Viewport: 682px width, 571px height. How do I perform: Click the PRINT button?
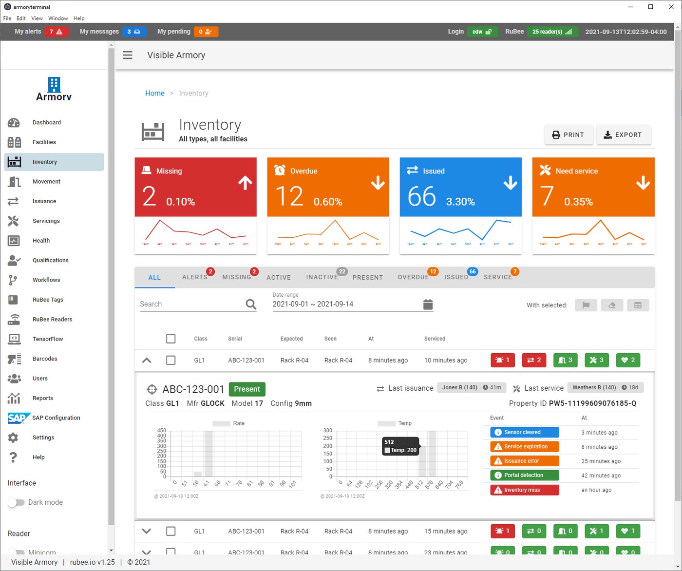pos(568,135)
